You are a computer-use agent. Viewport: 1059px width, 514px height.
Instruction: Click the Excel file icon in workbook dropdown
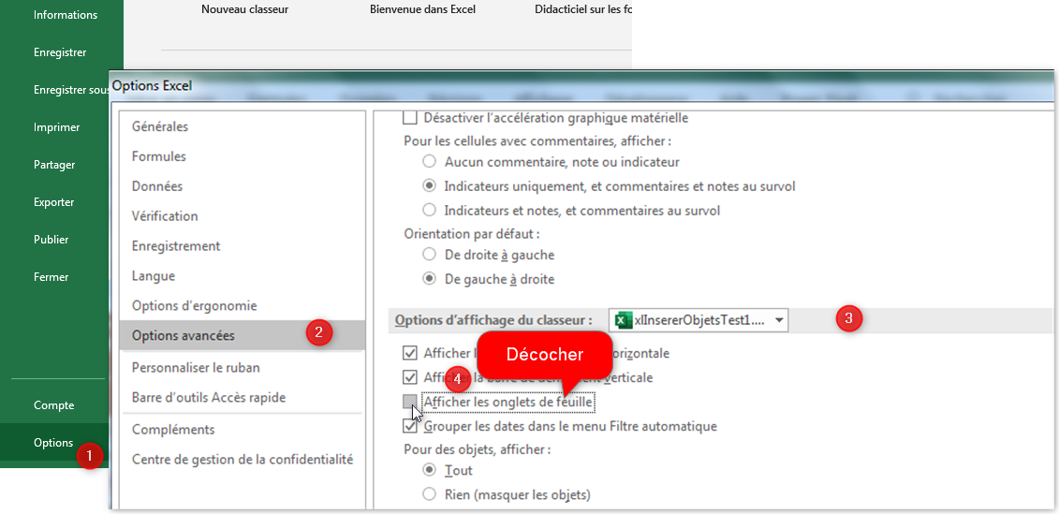(624, 321)
